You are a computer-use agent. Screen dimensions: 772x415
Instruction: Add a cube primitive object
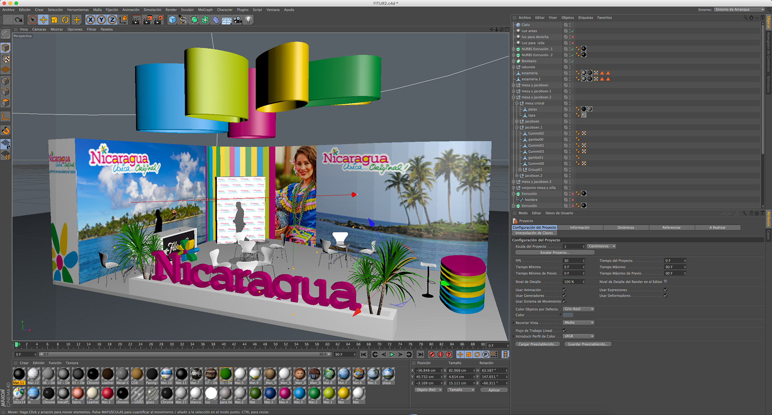click(172, 20)
